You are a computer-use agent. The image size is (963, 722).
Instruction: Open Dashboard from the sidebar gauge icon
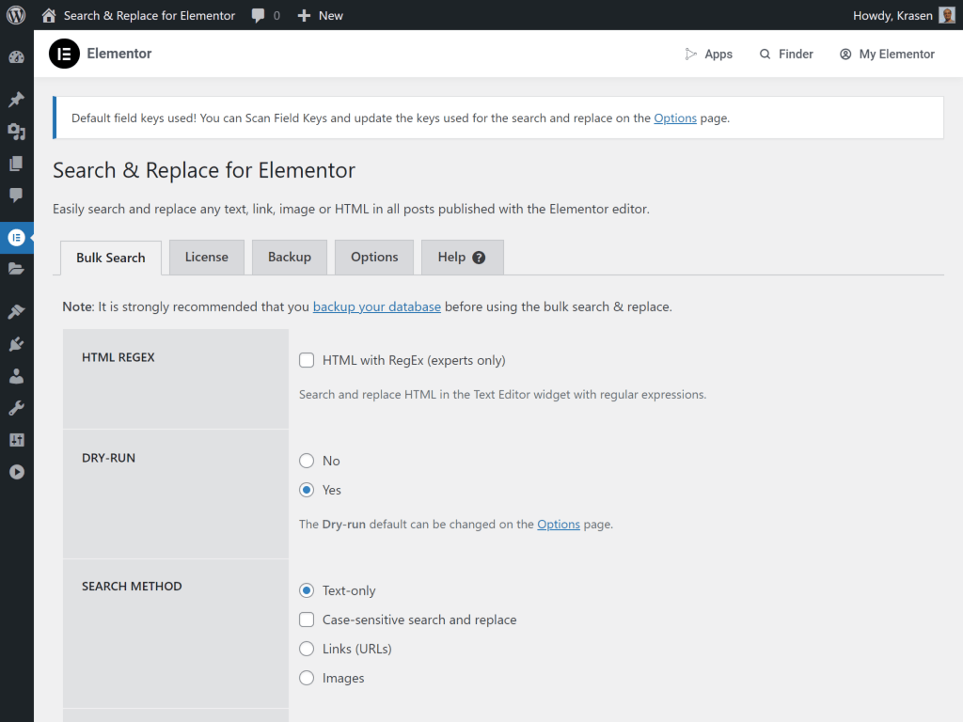tap(17, 57)
